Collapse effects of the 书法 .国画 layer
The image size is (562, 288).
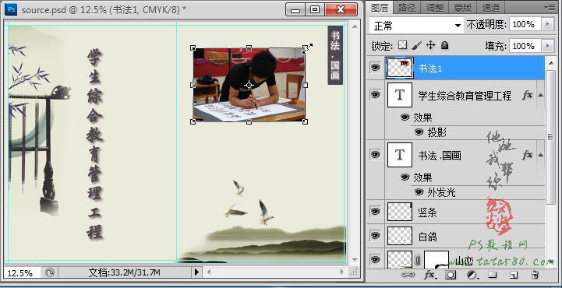(540, 155)
